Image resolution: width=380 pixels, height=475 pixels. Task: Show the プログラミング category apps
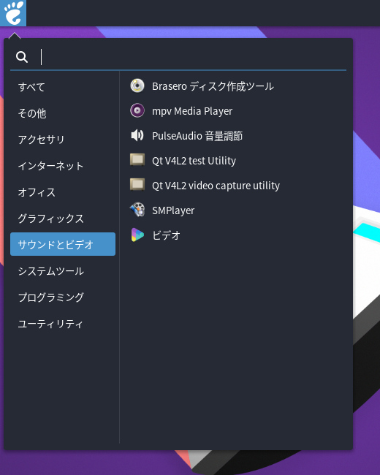pos(63,297)
